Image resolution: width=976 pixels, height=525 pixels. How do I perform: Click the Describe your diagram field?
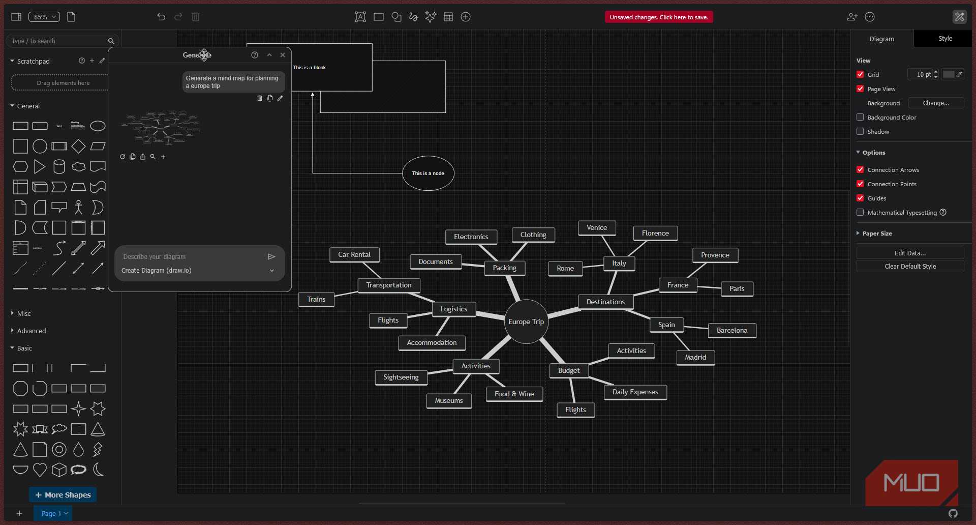pyautogui.click(x=192, y=257)
